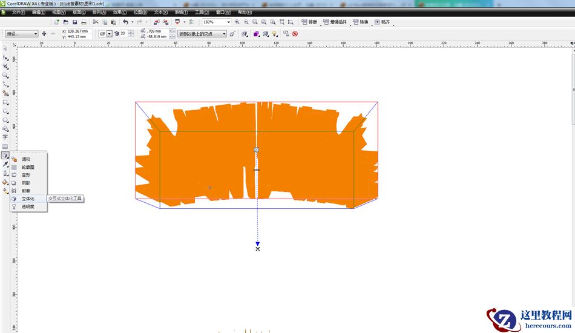Print the document
This screenshot has height=333, width=575.
point(84,22)
